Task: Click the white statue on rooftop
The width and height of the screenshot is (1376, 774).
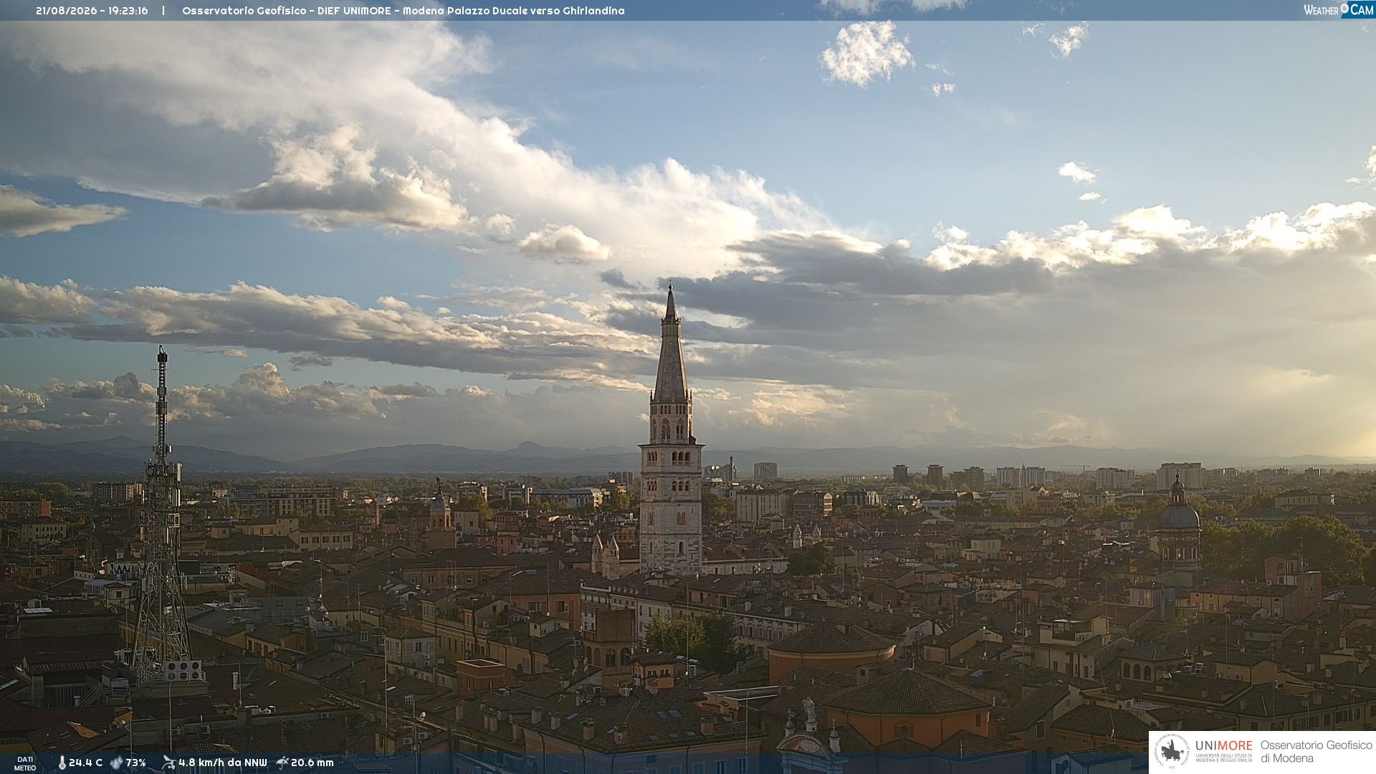Action: click(809, 709)
